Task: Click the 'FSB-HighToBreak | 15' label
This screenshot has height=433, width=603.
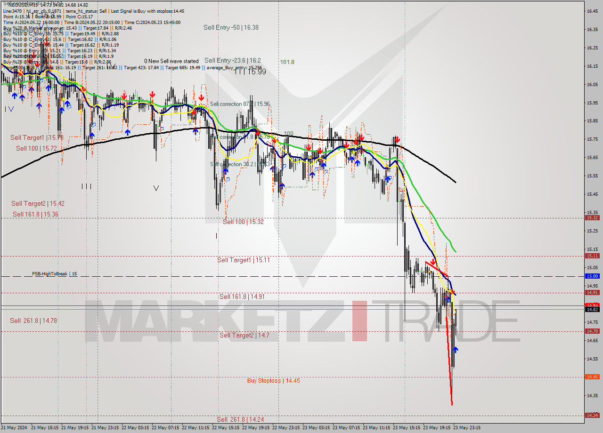Action: [55, 273]
